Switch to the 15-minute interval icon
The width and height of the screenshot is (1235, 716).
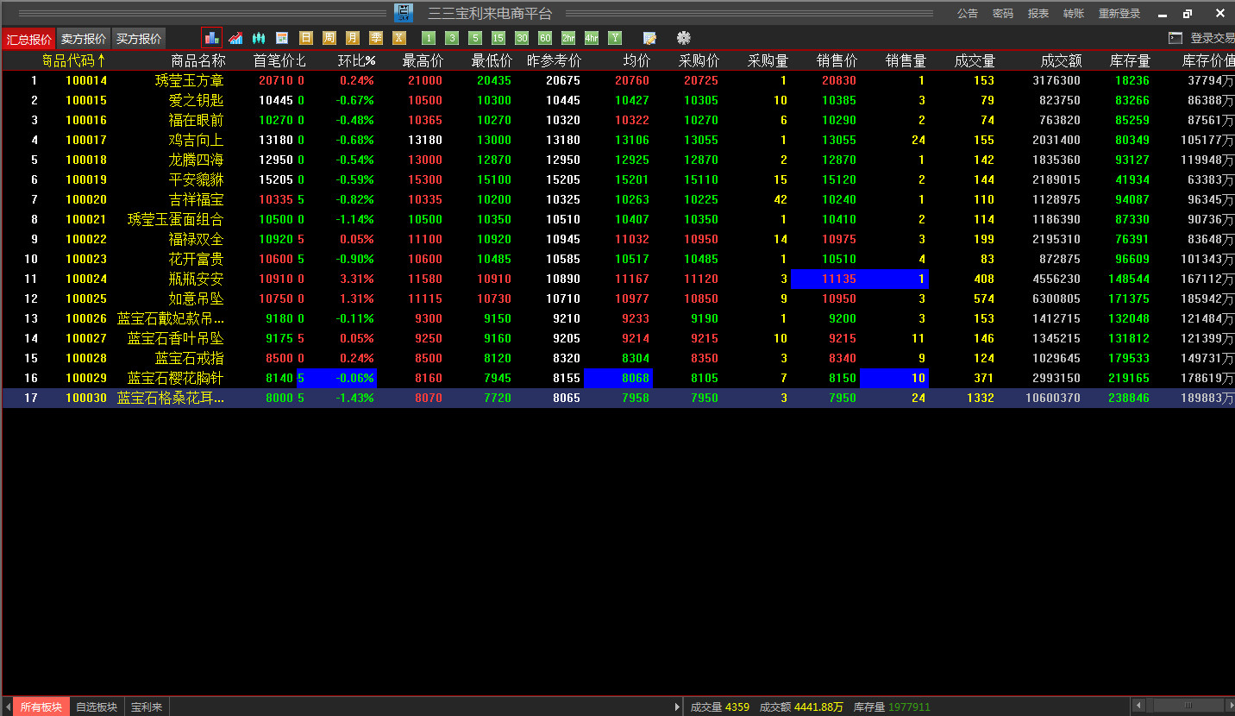click(498, 38)
